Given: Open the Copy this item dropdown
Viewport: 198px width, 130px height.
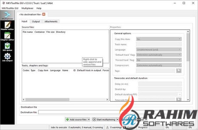Looking at the screenshot, I should click(159, 39).
